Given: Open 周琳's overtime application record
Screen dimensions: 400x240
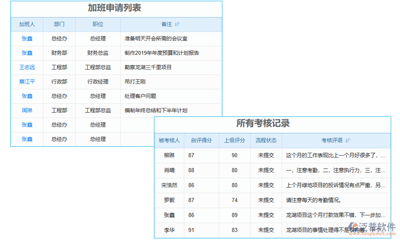Looking at the screenshot, I should (x=27, y=110).
